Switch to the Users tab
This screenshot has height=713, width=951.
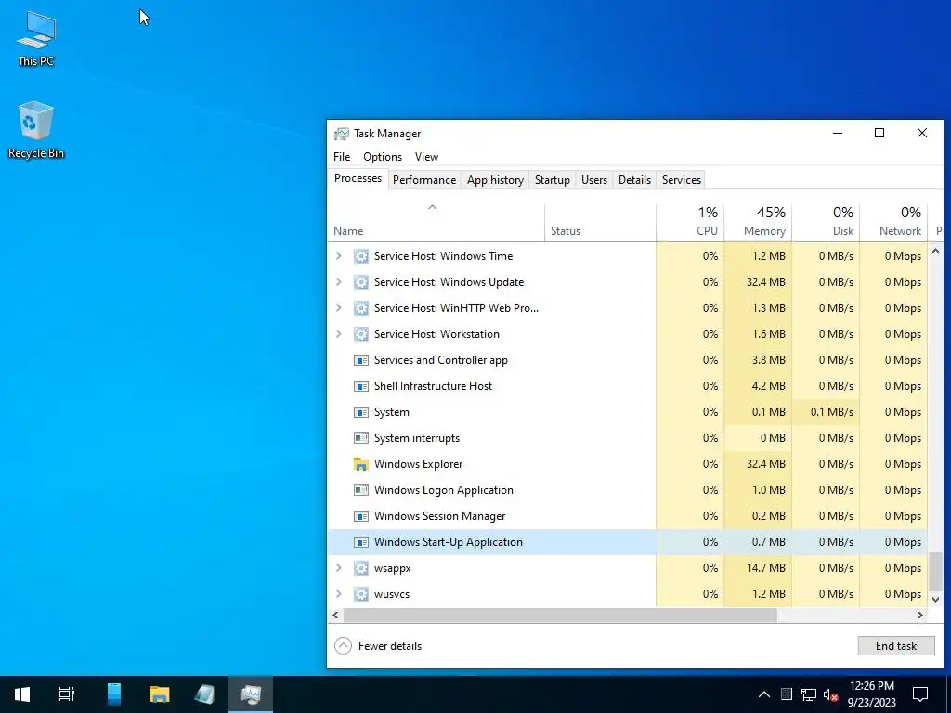[594, 180]
